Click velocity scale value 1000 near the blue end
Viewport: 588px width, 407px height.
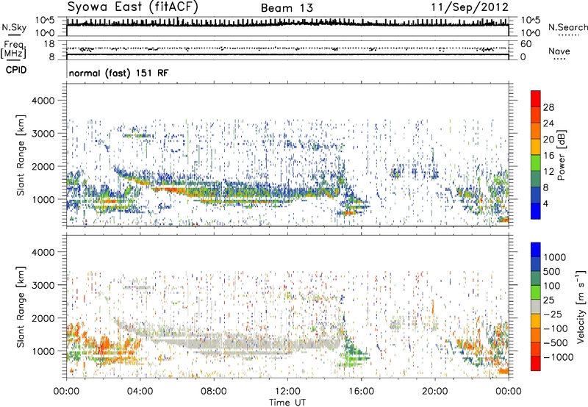[x=555, y=257]
